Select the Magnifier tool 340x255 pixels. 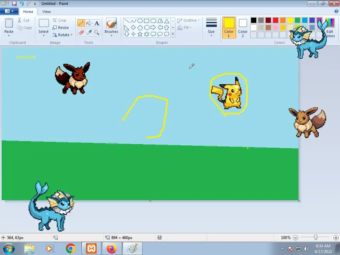point(97,32)
